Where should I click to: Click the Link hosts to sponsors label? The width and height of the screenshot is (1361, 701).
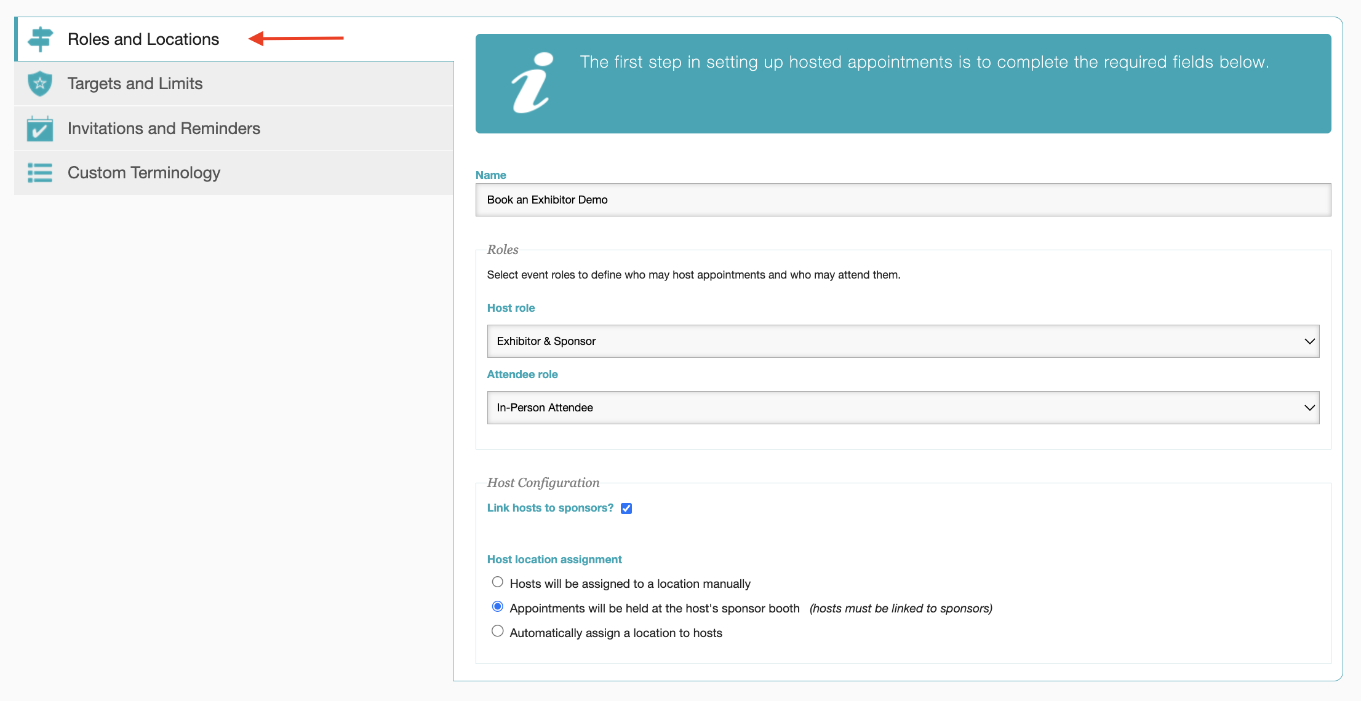(x=550, y=508)
